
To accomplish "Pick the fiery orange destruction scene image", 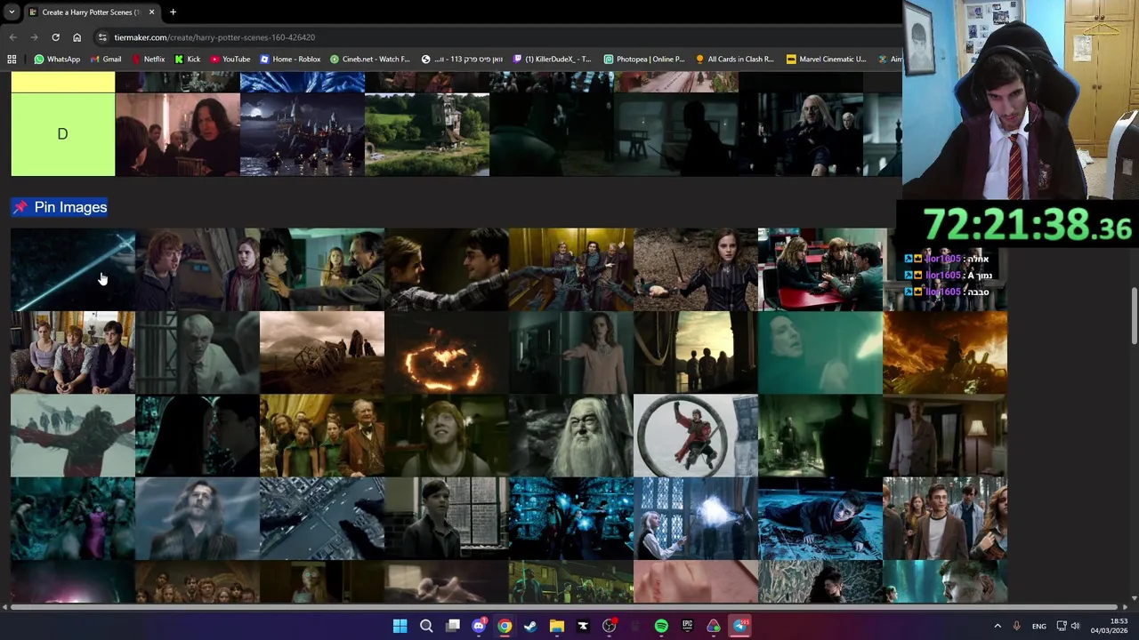I will click(945, 353).
